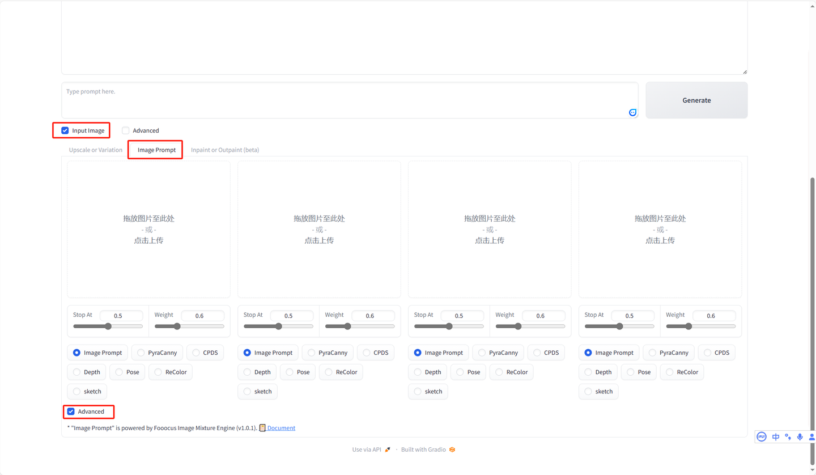This screenshot has width=816, height=475.
Task: Click the rocket icon next to Use via API
Action: 388,449
